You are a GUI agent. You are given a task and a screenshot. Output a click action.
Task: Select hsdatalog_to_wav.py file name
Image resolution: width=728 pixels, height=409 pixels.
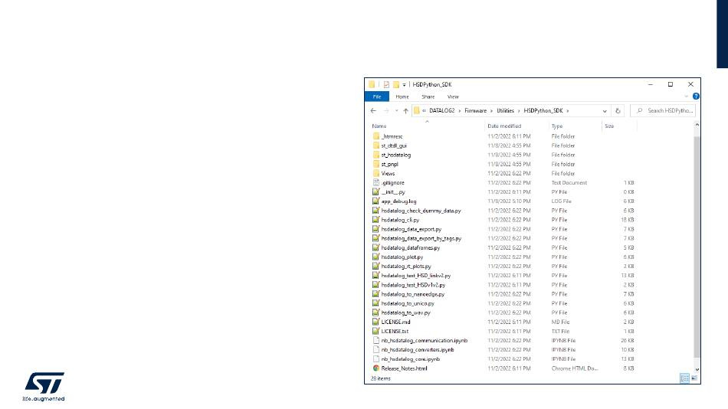click(x=406, y=312)
